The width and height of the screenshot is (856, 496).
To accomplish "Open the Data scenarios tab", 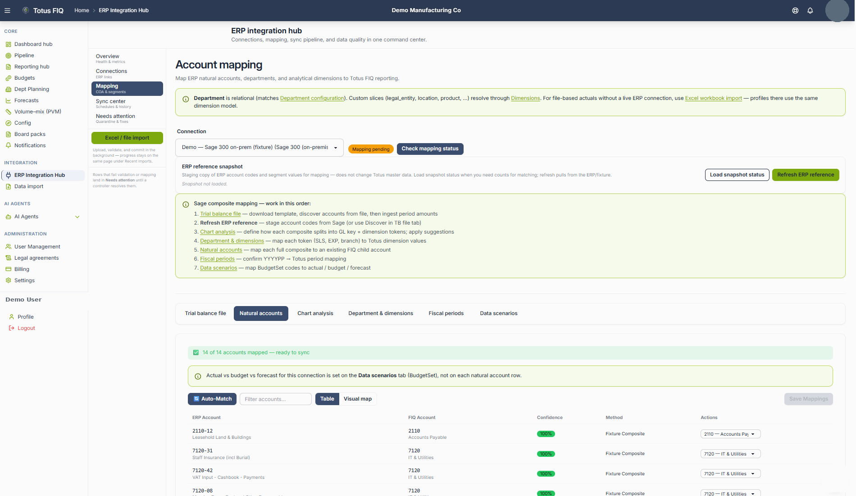I will tap(499, 313).
